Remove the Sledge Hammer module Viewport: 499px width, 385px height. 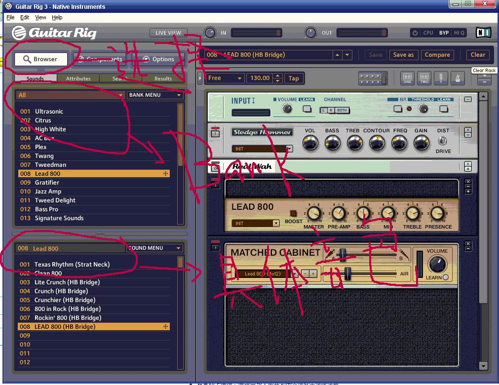[x=468, y=130]
